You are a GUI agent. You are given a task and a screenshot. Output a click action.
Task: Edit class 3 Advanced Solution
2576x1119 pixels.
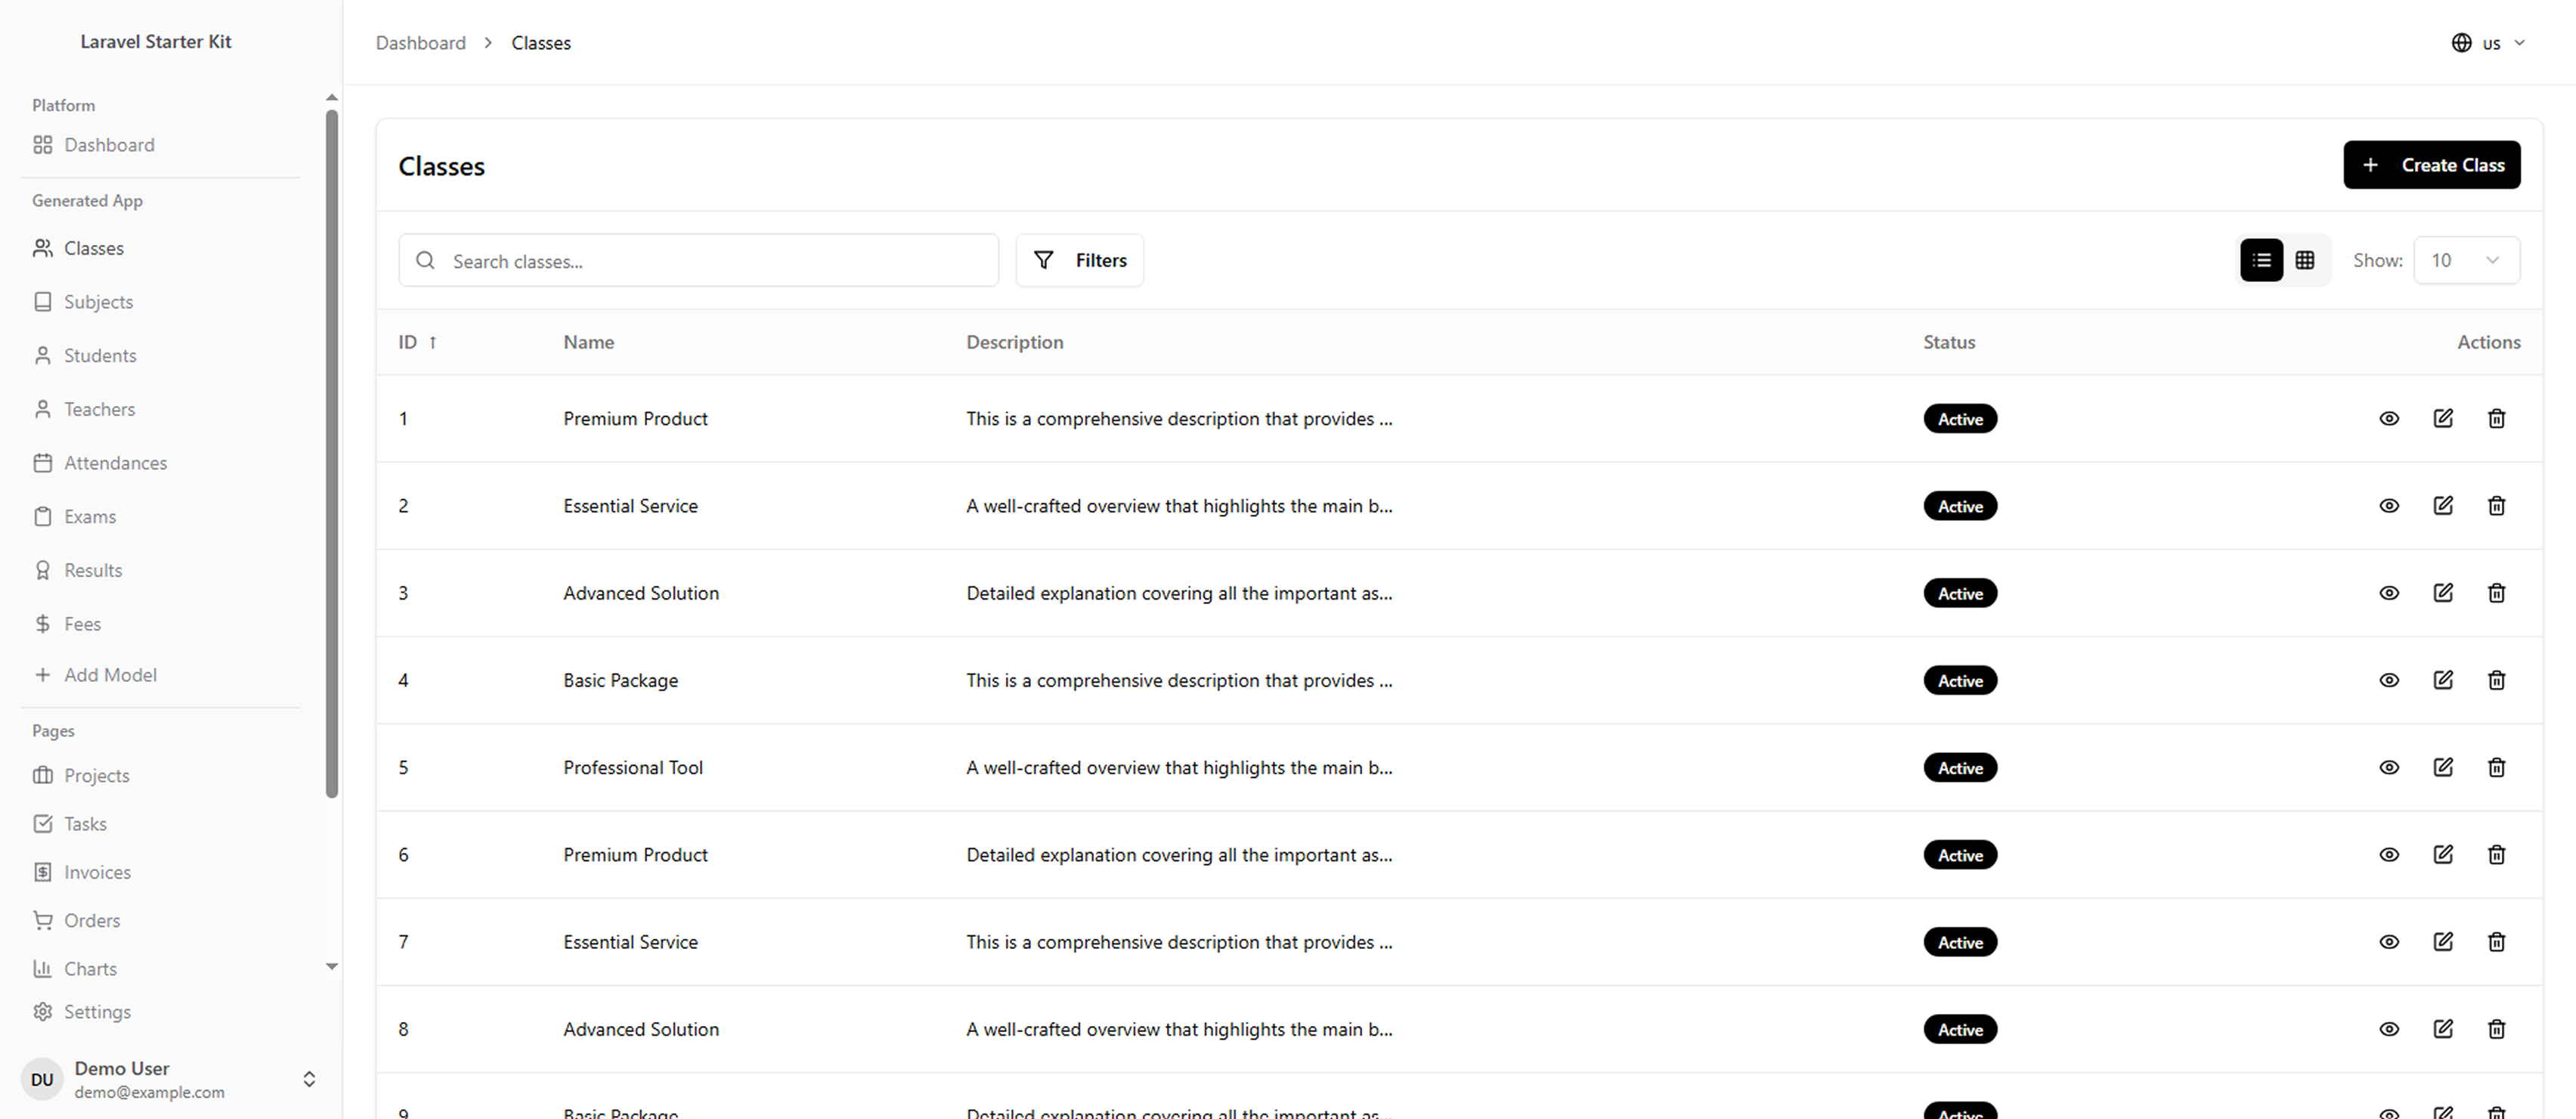tap(2443, 592)
